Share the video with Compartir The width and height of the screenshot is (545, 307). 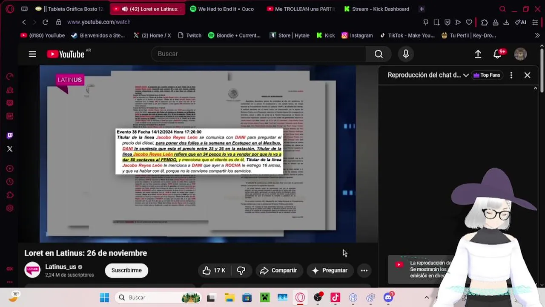click(278, 270)
